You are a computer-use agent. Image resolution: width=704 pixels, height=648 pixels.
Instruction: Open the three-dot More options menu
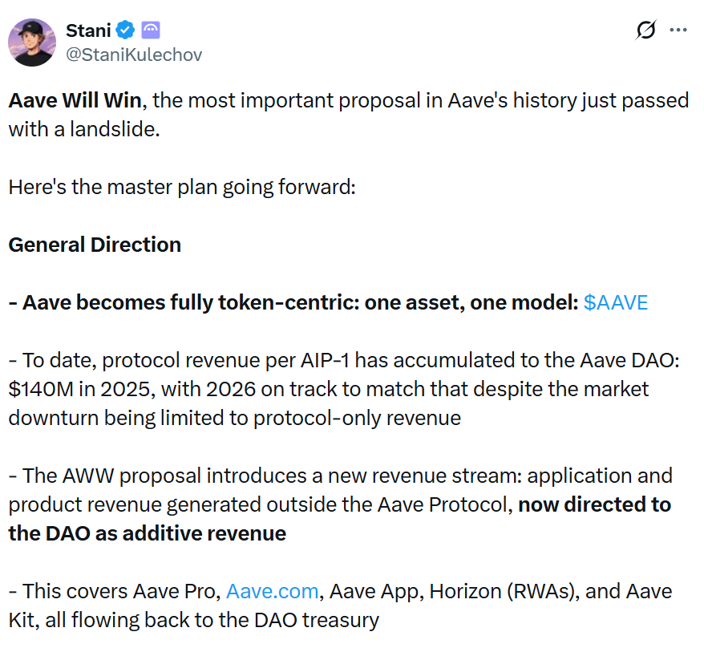point(678,30)
